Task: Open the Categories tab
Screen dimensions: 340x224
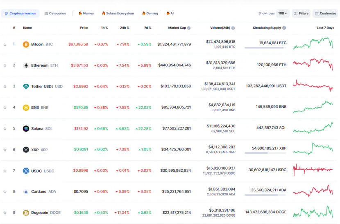Action: 55,13
